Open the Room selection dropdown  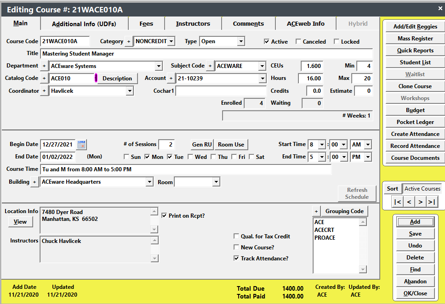coord(216,181)
